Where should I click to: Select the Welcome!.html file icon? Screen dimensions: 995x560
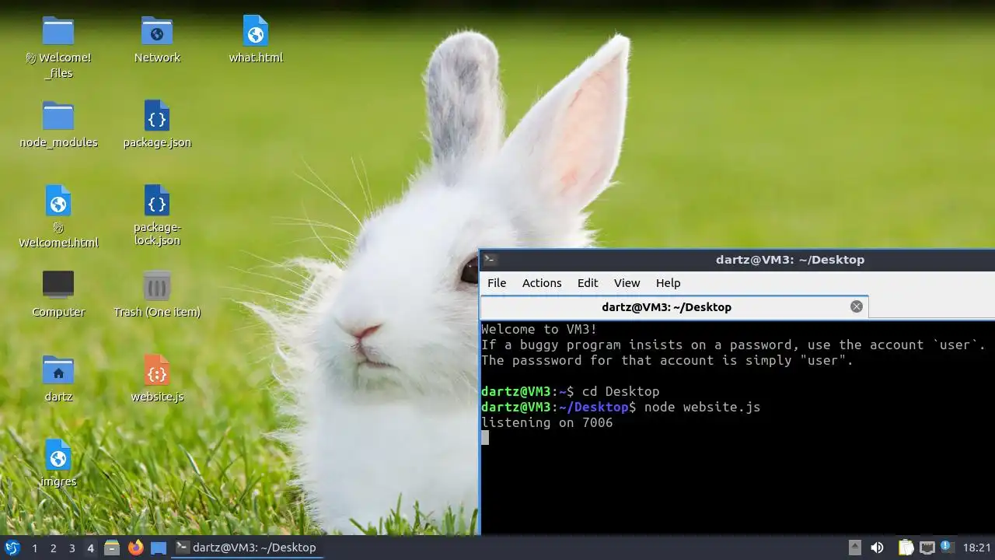58,201
